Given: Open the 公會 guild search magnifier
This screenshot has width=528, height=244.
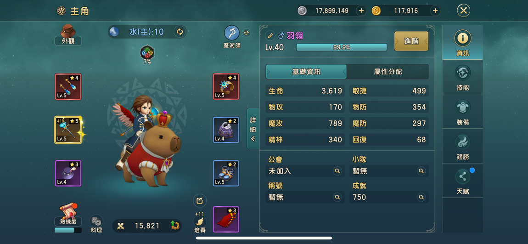Looking at the screenshot, I should click(337, 171).
